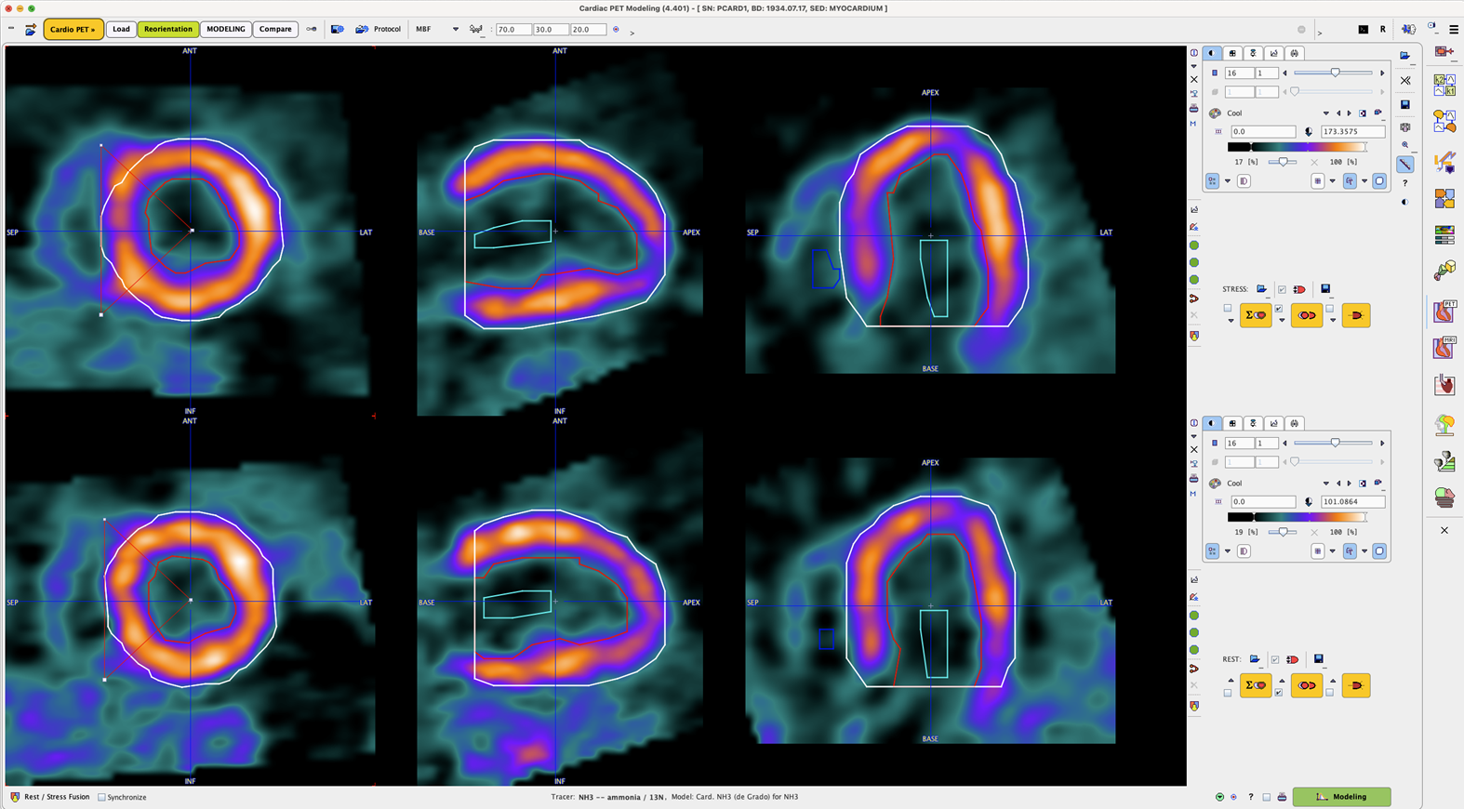This screenshot has height=809, width=1464.
Task: Click the field showing 30.0
Action: (551, 30)
